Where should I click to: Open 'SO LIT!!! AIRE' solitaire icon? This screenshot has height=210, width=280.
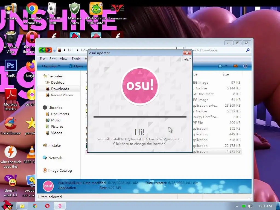click(53, 13)
